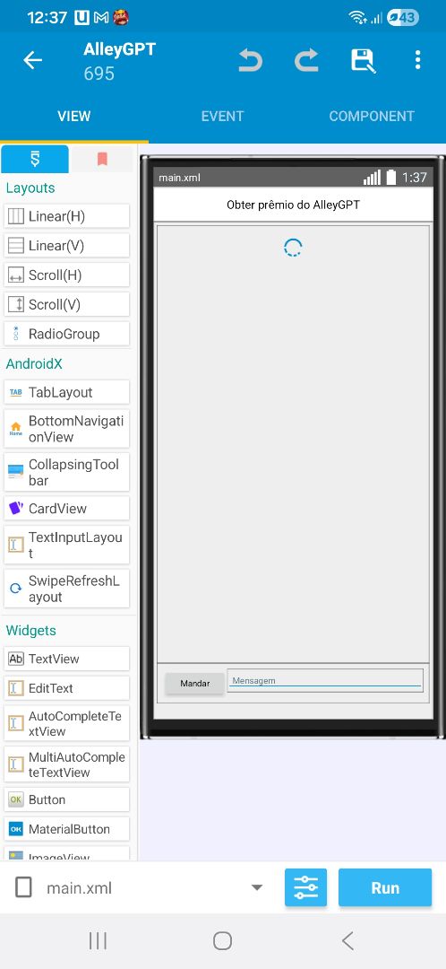Switch to the EVENT tab
The image size is (446, 969).
[222, 116]
